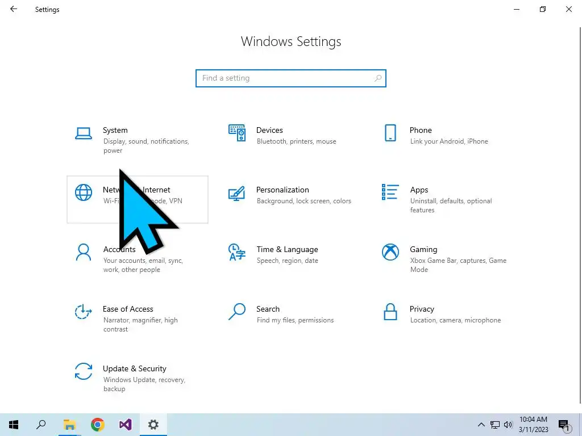Image resolution: width=582 pixels, height=436 pixels.
Task: Open the Update & Security title
Action: (x=134, y=368)
